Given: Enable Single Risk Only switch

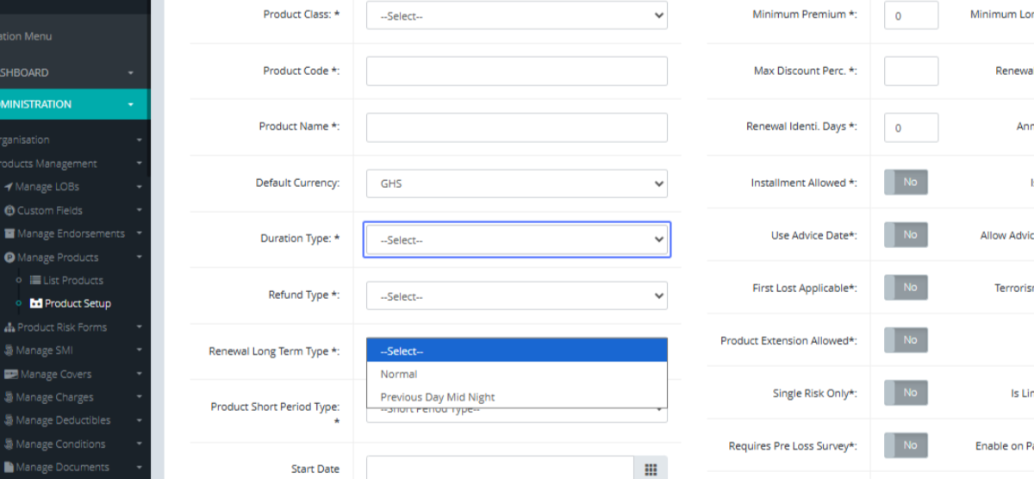Looking at the screenshot, I should 906,393.
